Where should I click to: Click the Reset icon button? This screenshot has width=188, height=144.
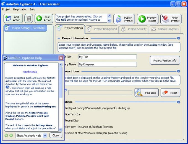pyautogui.click(x=170, y=93)
